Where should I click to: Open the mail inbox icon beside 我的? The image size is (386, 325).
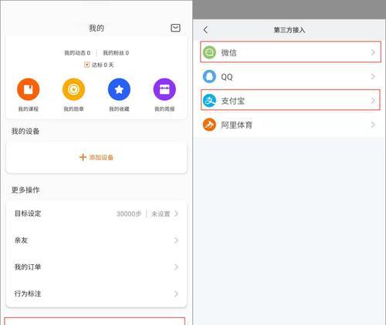click(175, 28)
